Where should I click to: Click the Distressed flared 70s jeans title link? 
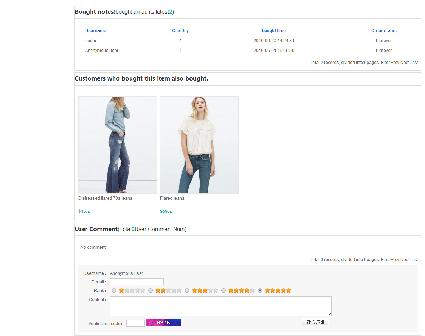pos(105,198)
